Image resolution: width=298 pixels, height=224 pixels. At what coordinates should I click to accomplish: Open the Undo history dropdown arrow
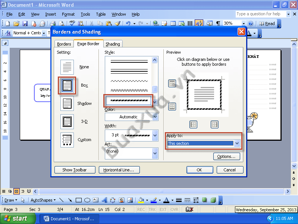click(134, 24)
